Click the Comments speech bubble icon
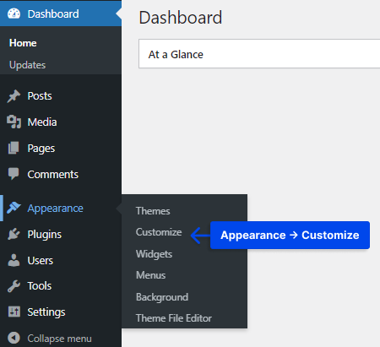 click(14, 174)
